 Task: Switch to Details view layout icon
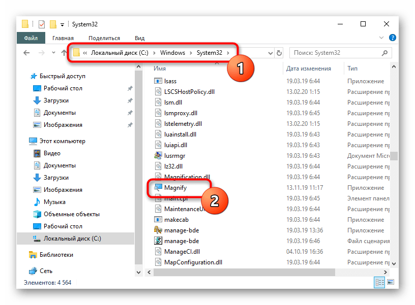pyautogui.click(x=379, y=282)
